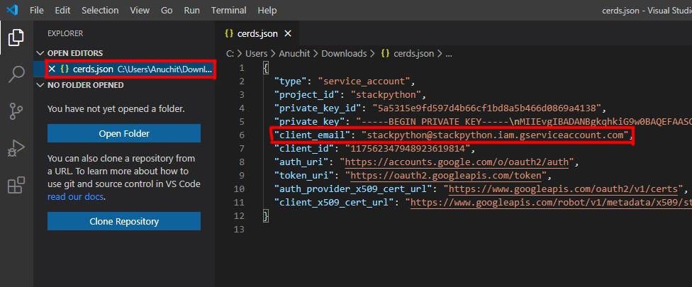This screenshot has height=287, width=692.
Task: Open the View menu
Action: [x=140, y=10]
